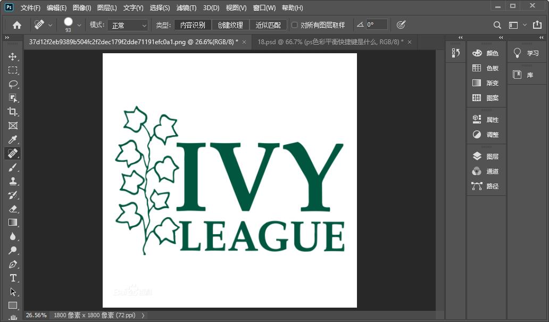The width and height of the screenshot is (549, 322).
Task: Open the 滤镜(T) menu
Action: point(186,7)
